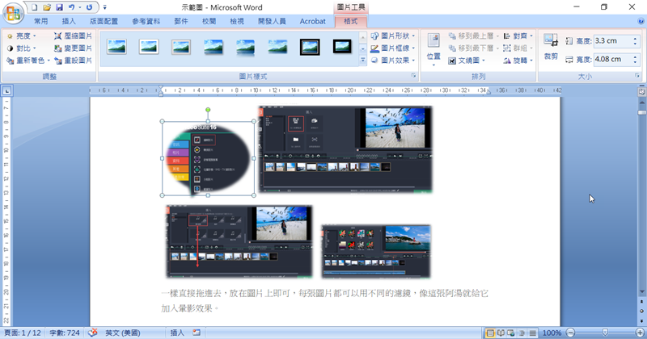647x339 pixels.
Task: Apply the double black frame picture style
Action: coord(310,47)
